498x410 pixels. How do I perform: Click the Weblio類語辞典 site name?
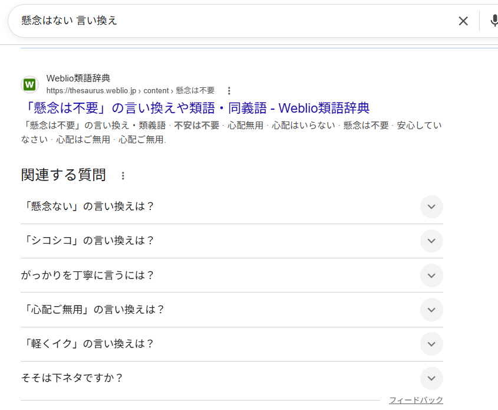78,78
